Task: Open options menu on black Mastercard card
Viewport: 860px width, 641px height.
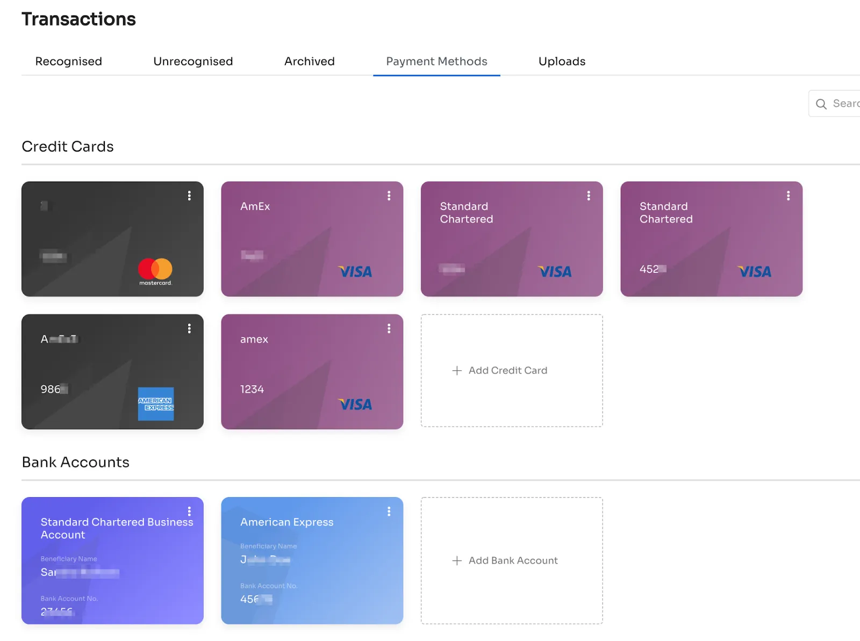Action: (189, 196)
